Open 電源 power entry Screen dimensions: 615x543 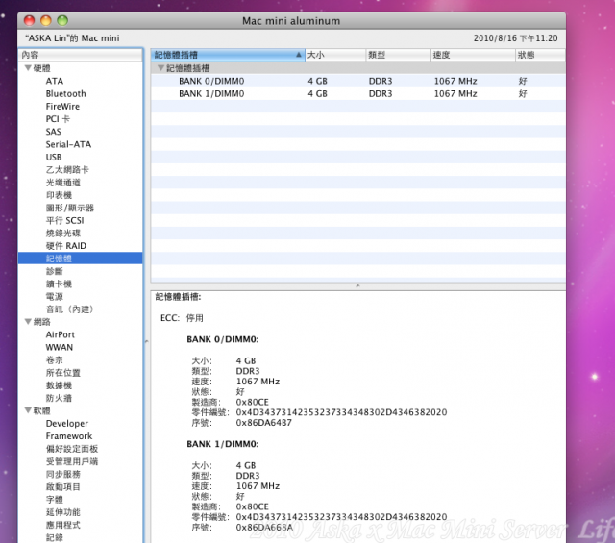tap(54, 296)
